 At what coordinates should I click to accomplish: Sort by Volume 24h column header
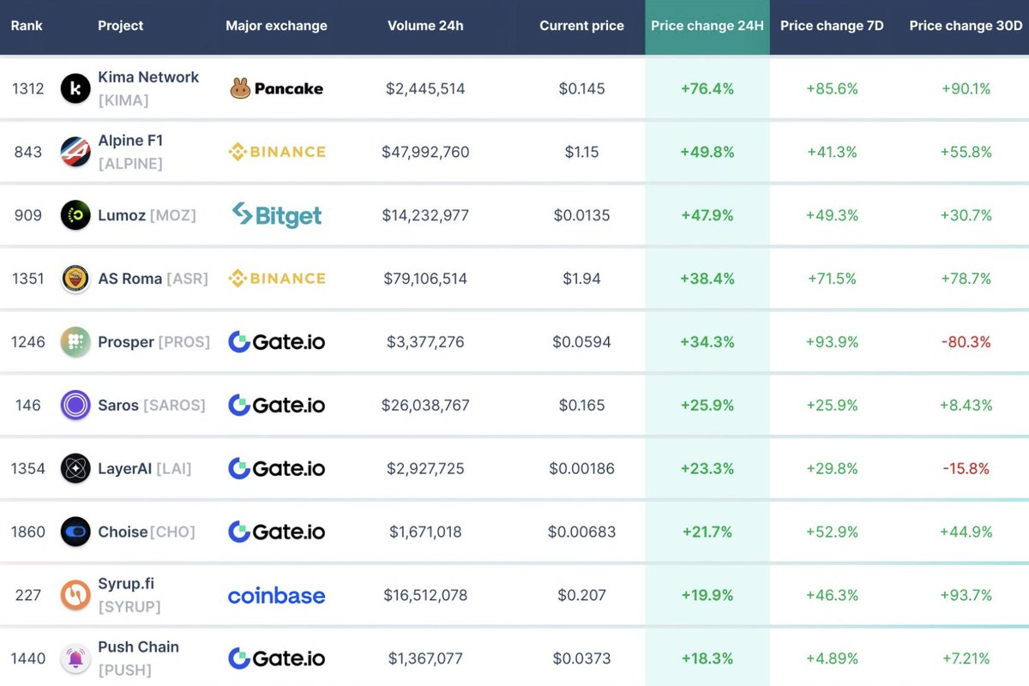[x=425, y=26]
